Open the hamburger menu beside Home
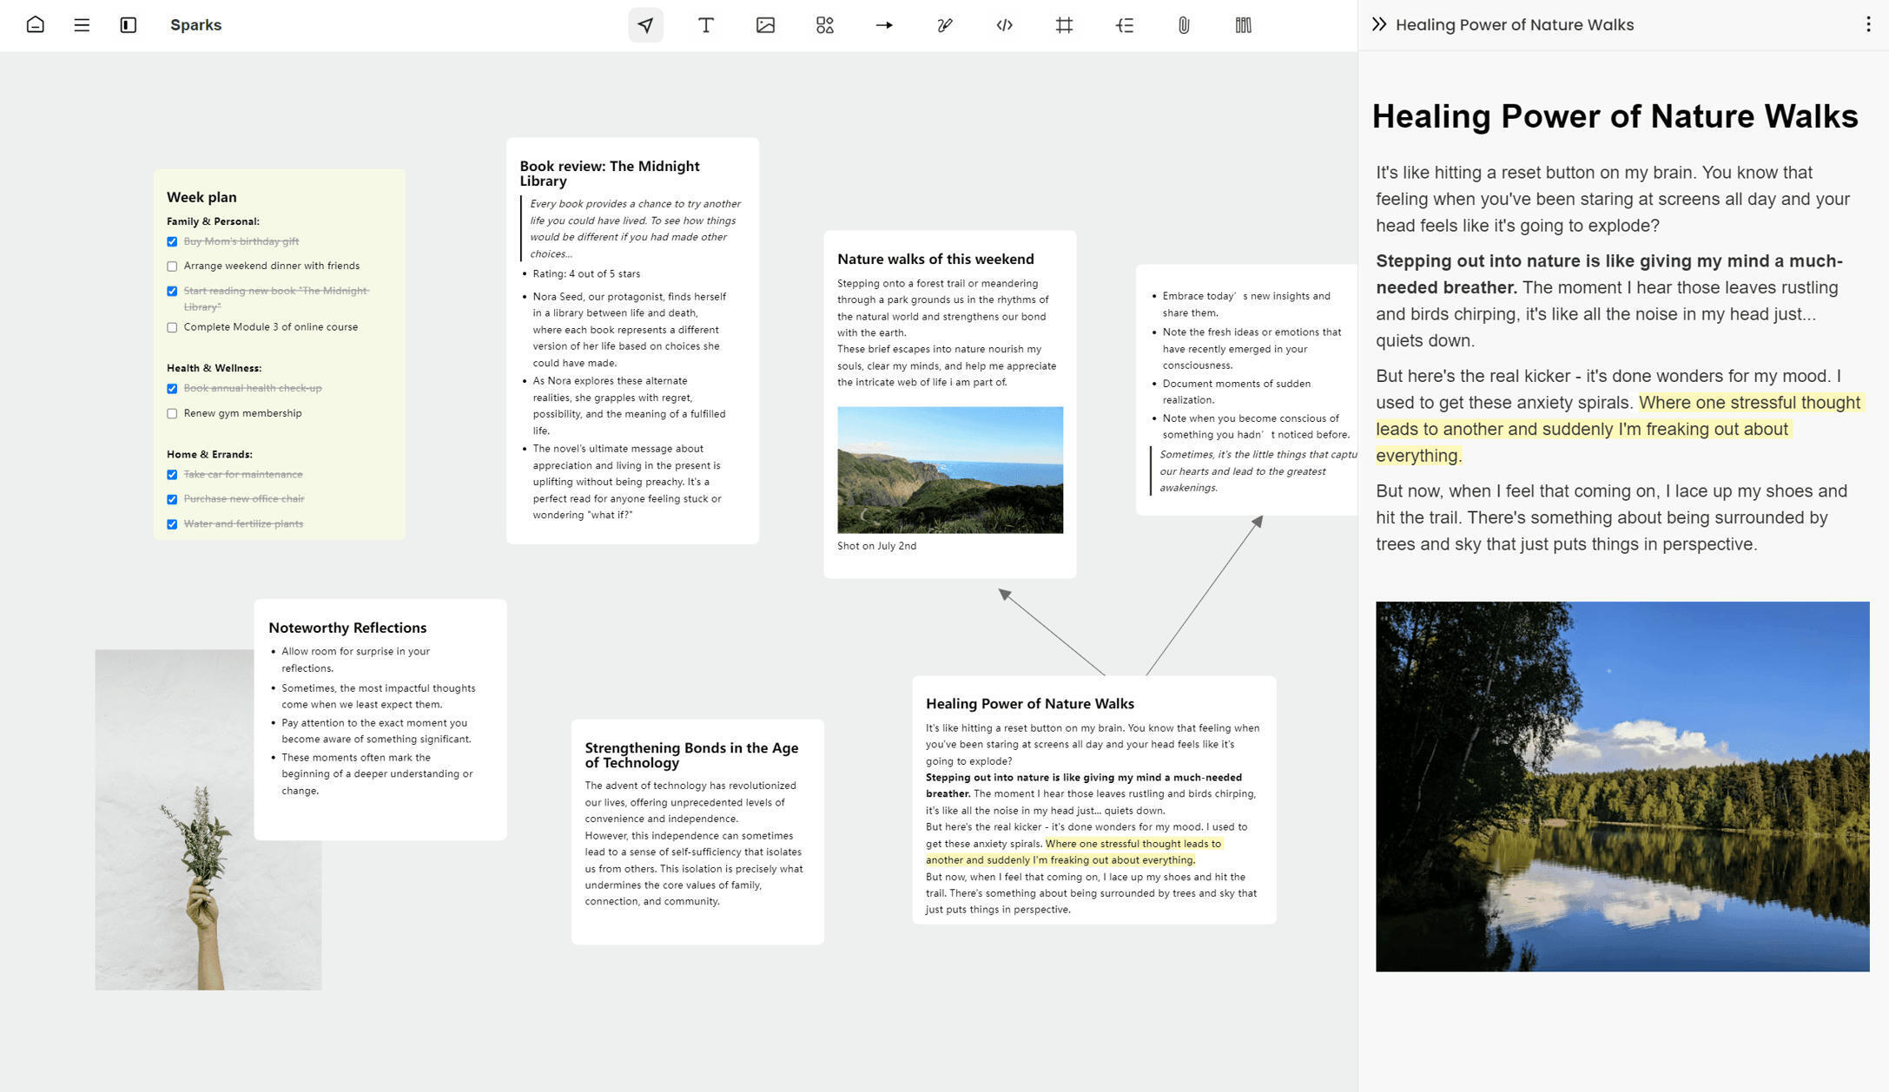The height and width of the screenshot is (1092, 1889). coord(81,25)
